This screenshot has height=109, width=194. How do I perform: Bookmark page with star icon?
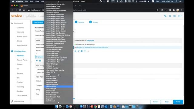tap(157, 10)
